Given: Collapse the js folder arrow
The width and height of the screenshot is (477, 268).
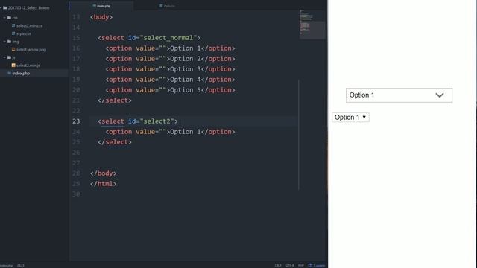Looking at the screenshot, I should (x=4, y=57).
